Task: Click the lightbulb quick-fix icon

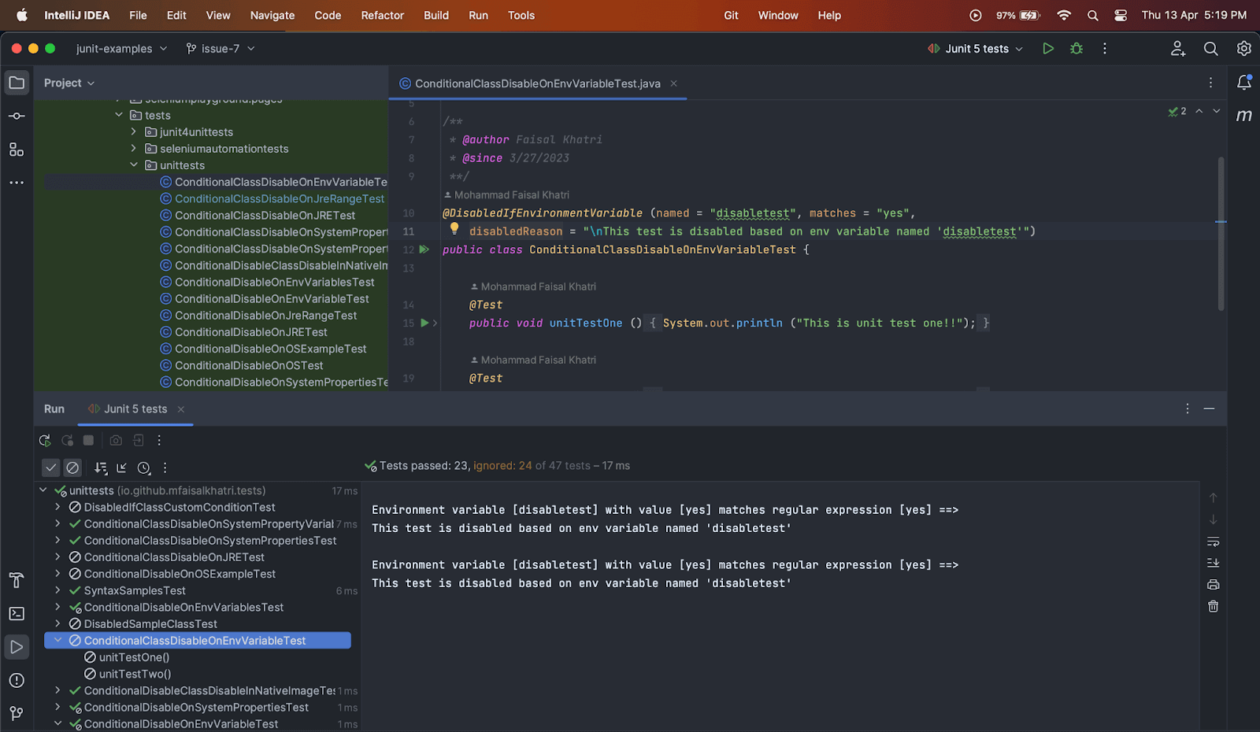Action: (454, 229)
